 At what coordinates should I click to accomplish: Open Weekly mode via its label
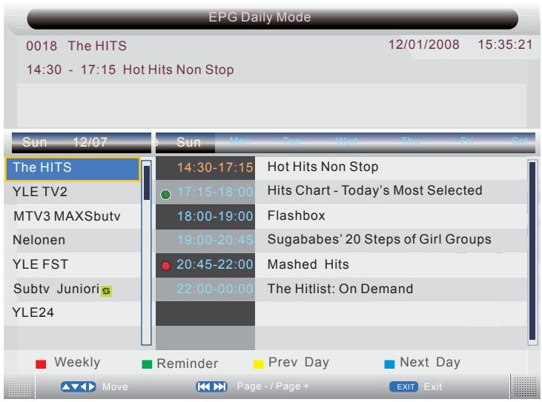[77, 362]
